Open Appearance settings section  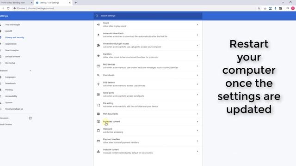pyautogui.click(x=11, y=44)
